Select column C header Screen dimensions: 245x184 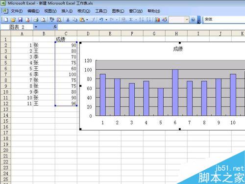pyautogui.click(x=66, y=33)
